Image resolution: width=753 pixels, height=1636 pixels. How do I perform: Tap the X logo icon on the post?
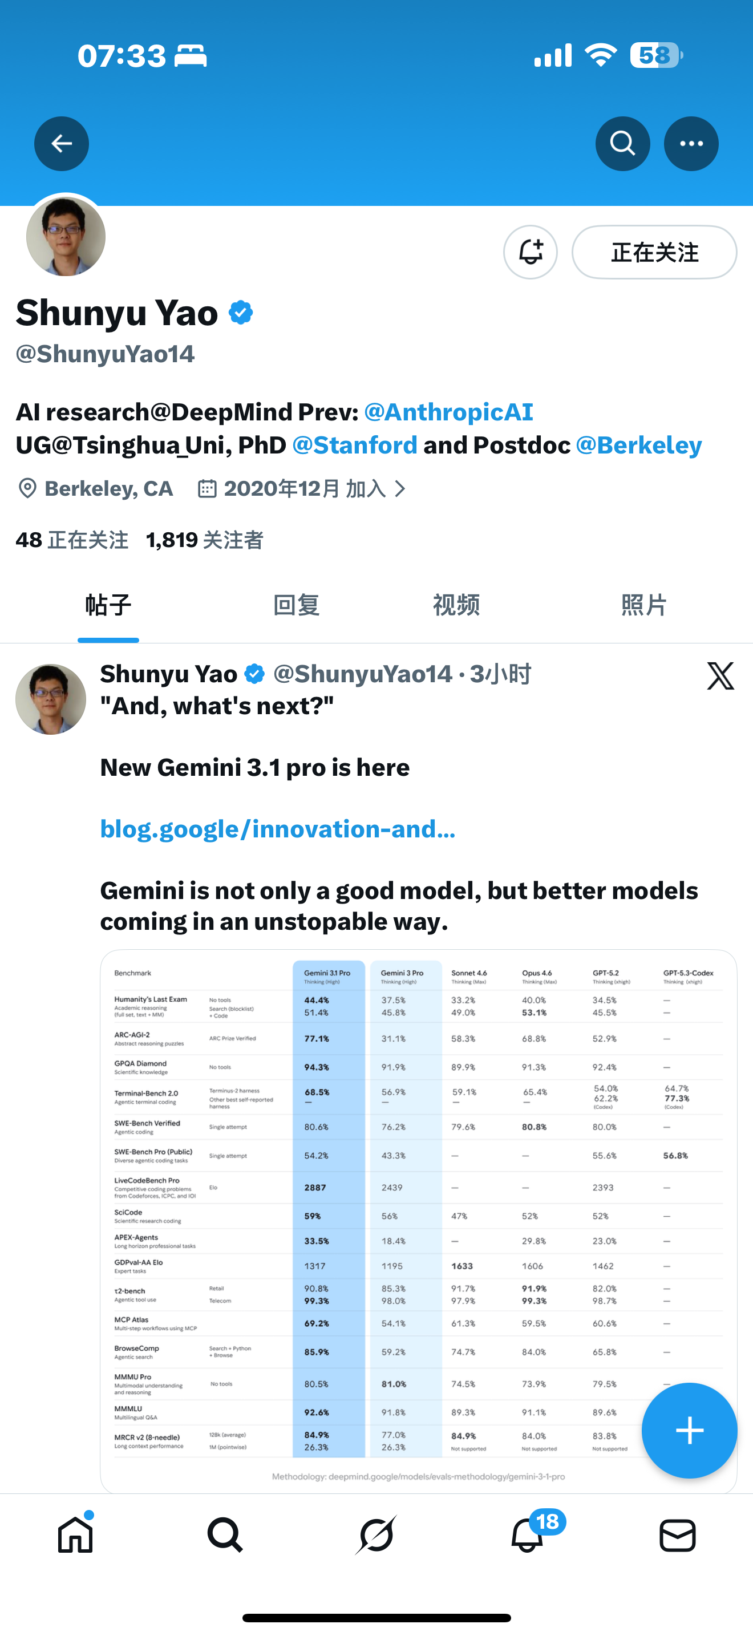[720, 675]
